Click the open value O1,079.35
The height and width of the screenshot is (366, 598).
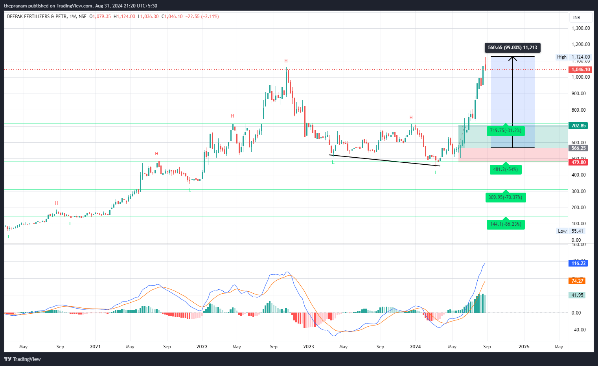(x=100, y=17)
